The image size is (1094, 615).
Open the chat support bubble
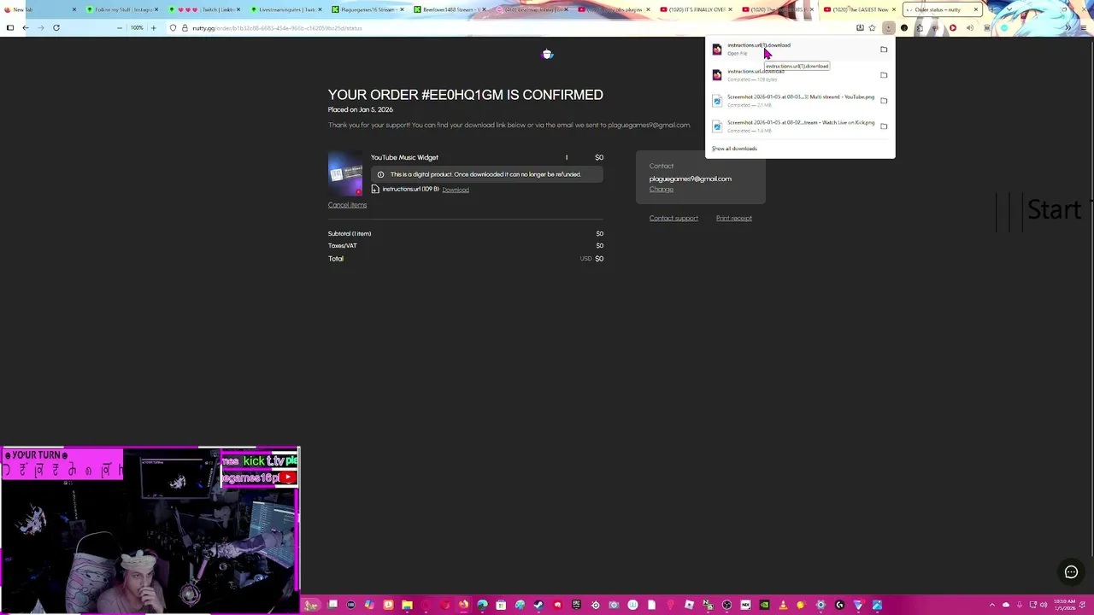pos(1071,572)
